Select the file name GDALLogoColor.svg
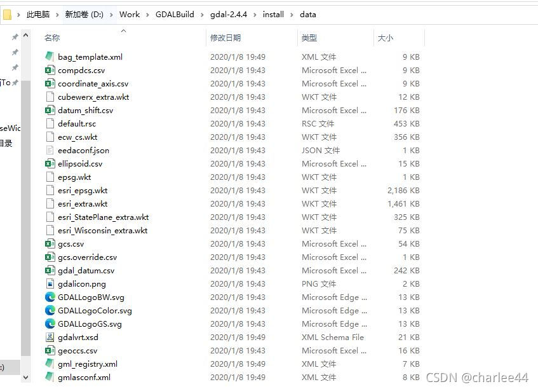This screenshot has height=389, width=538. click(x=95, y=310)
